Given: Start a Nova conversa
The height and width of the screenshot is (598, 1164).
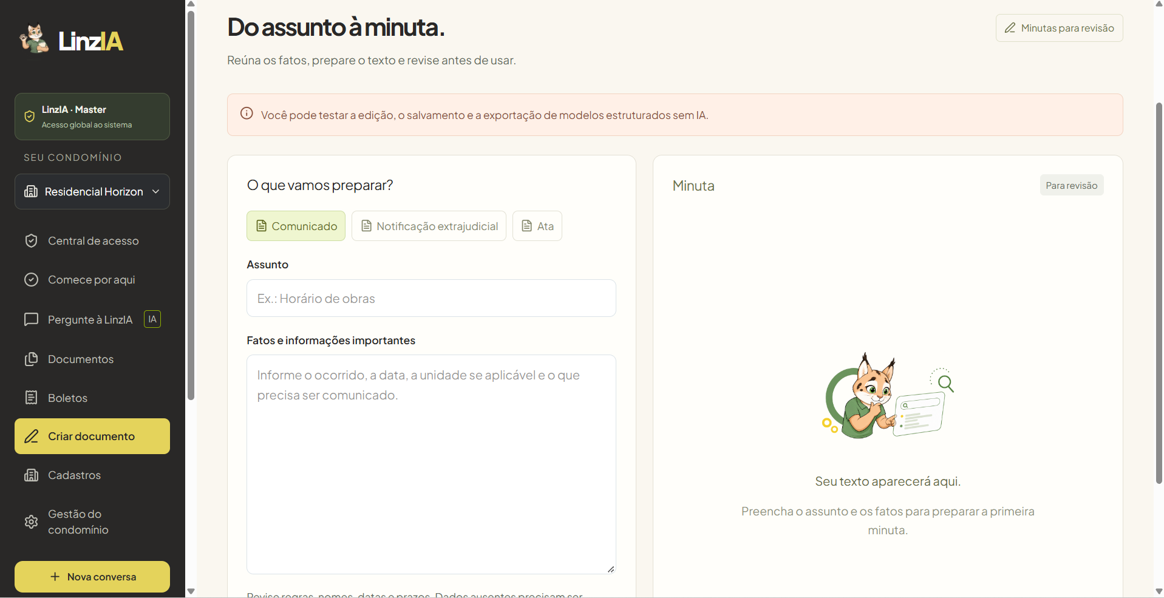Looking at the screenshot, I should [x=92, y=577].
